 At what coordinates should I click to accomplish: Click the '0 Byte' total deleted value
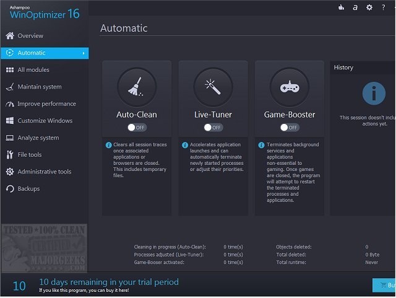pyautogui.click(x=372, y=255)
